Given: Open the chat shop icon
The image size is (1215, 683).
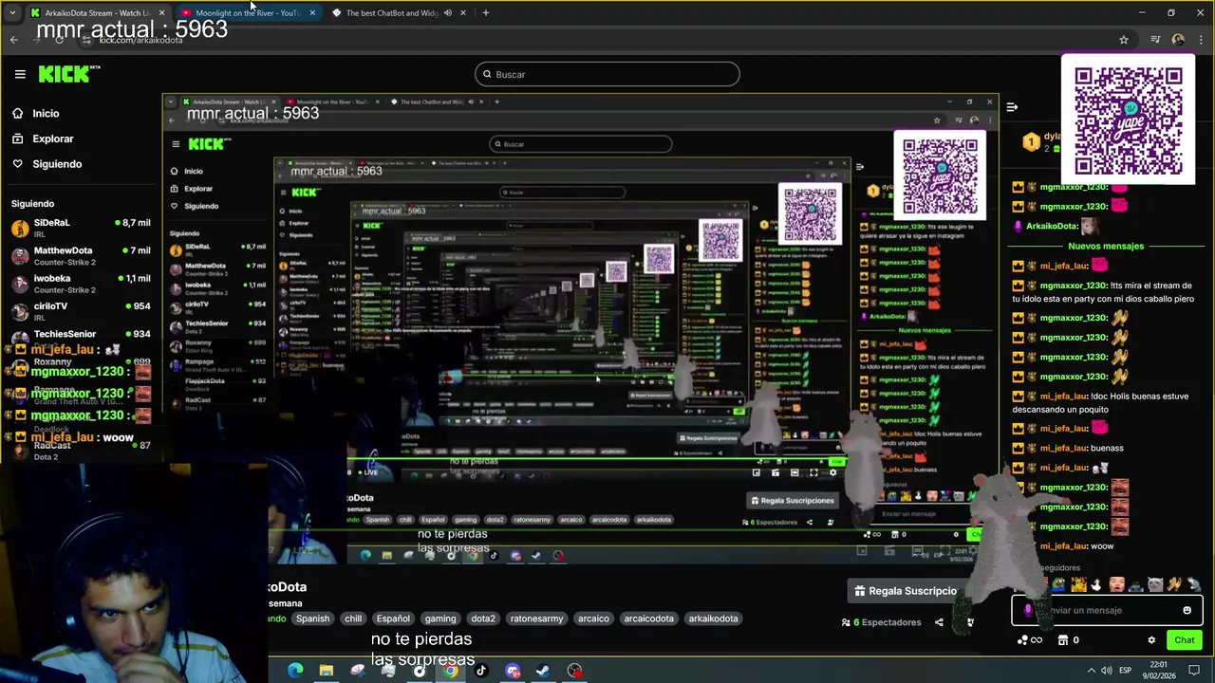Looking at the screenshot, I should [1068, 640].
